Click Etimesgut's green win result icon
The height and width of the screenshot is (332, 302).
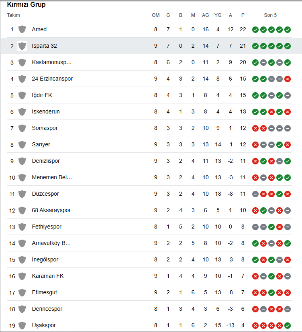[x=271, y=293]
